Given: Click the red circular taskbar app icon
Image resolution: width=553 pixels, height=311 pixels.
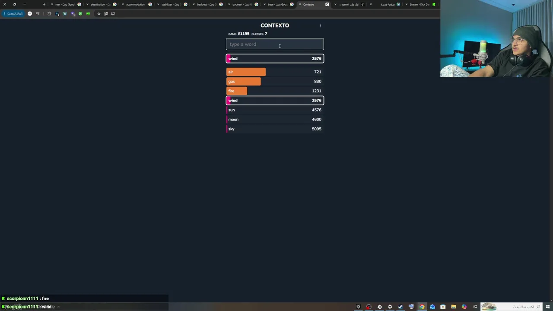Looking at the screenshot, I should click(x=369, y=307).
